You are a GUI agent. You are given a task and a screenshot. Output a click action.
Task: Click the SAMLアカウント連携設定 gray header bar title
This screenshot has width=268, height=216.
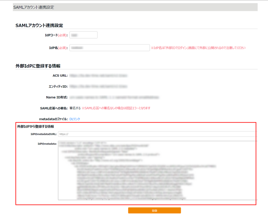point(34,7)
